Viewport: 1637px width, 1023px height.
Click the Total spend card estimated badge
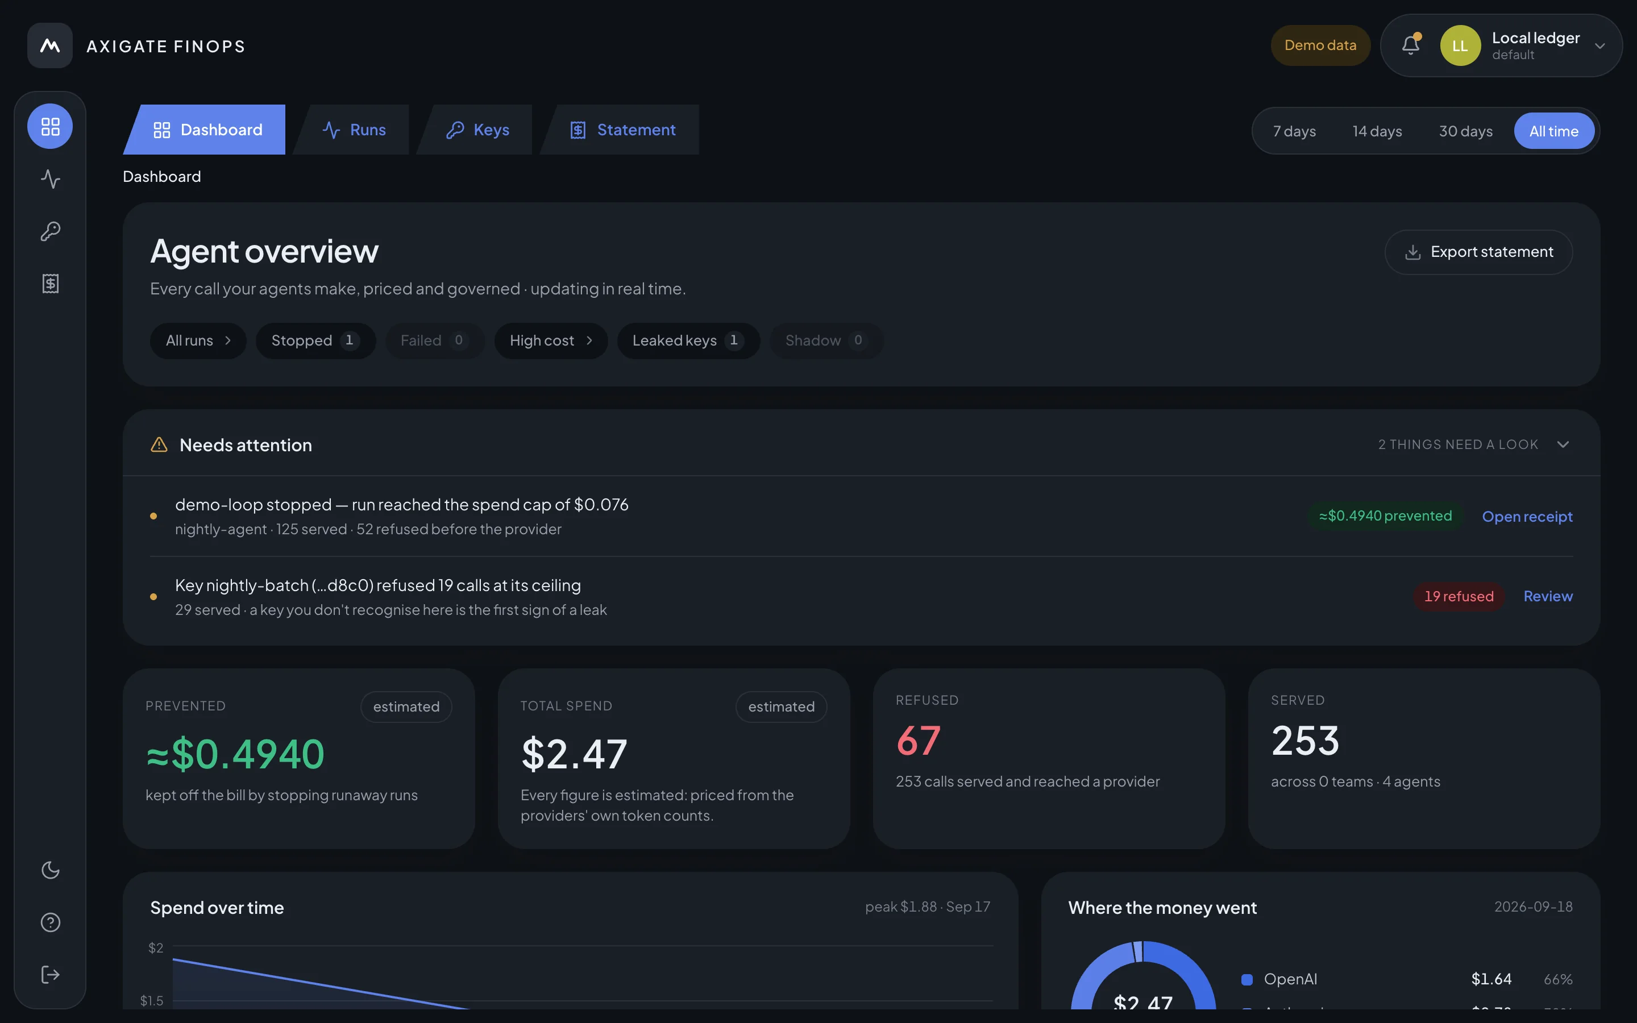780,706
